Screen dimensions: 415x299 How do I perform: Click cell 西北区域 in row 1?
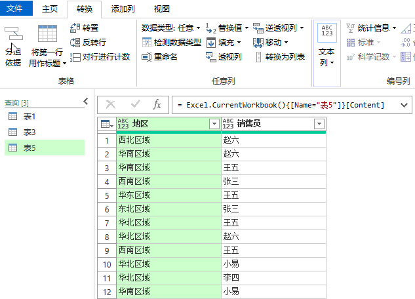(168, 140)
